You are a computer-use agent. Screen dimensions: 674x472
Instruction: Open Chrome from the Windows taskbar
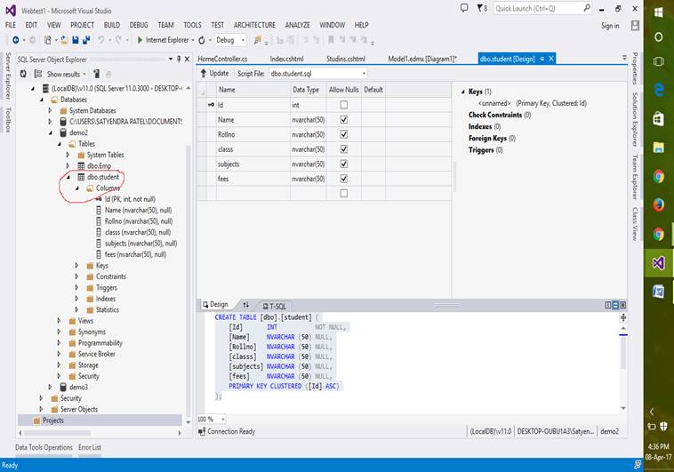[x=658, y=176]
